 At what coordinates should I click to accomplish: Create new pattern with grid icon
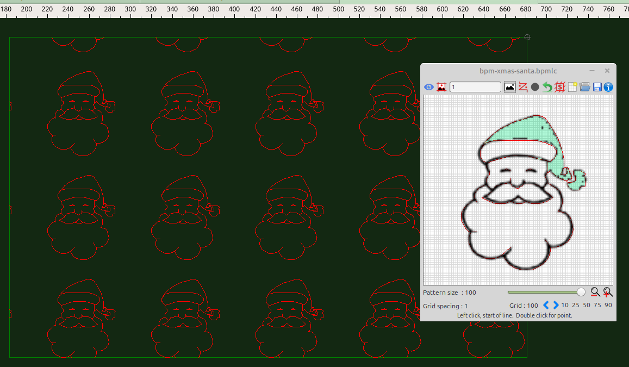click(x=572, y=87)
